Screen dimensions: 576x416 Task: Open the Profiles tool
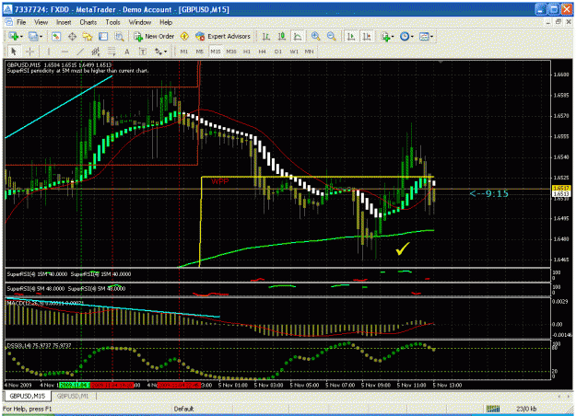coord(33,36)
